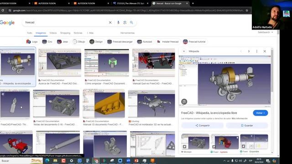The width and height of the screenshot is (292, 164).
Task: Open site information icon beside google.com
Action: pyautogui.click(x=10, y=10)
